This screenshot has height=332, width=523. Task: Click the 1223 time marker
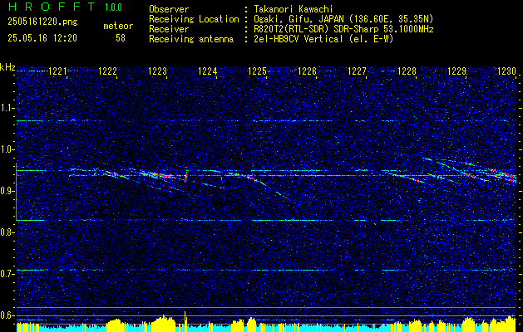click(157, 71)
